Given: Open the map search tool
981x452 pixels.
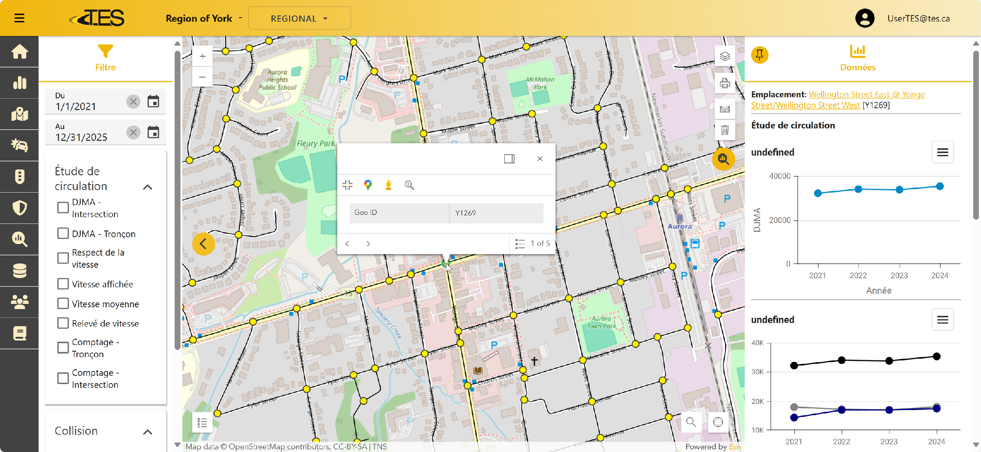Looking at the screenshot, I should (x=691, y=422).
